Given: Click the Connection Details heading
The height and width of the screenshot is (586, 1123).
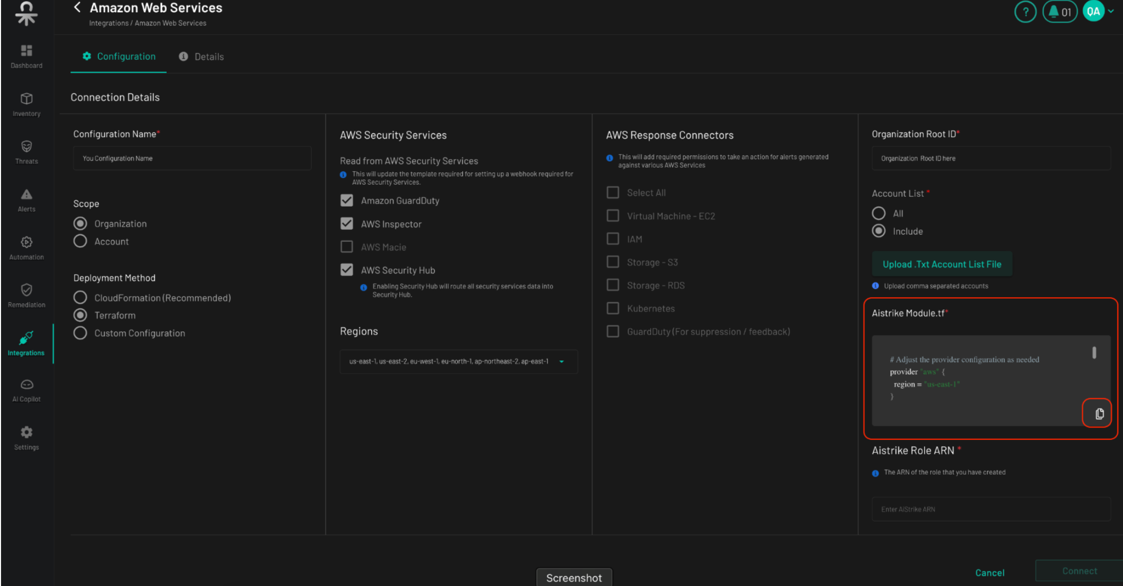Looking at the screenshot, I should click(x=115, y=97).
